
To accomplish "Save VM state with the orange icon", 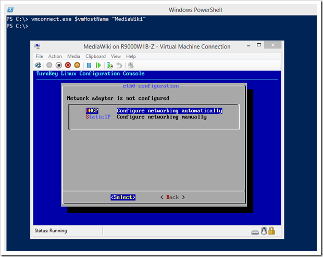I will tap(77, 66).
